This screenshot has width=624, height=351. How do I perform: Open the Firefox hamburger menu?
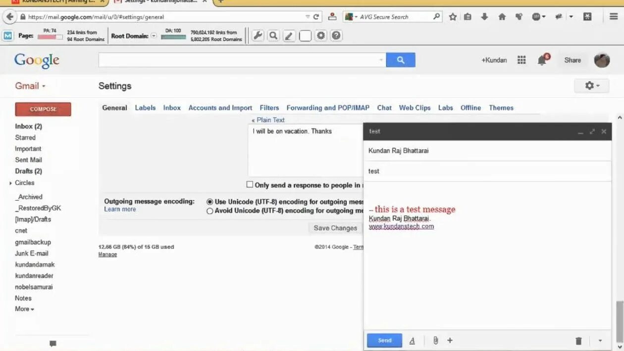[x=614, y=17]
